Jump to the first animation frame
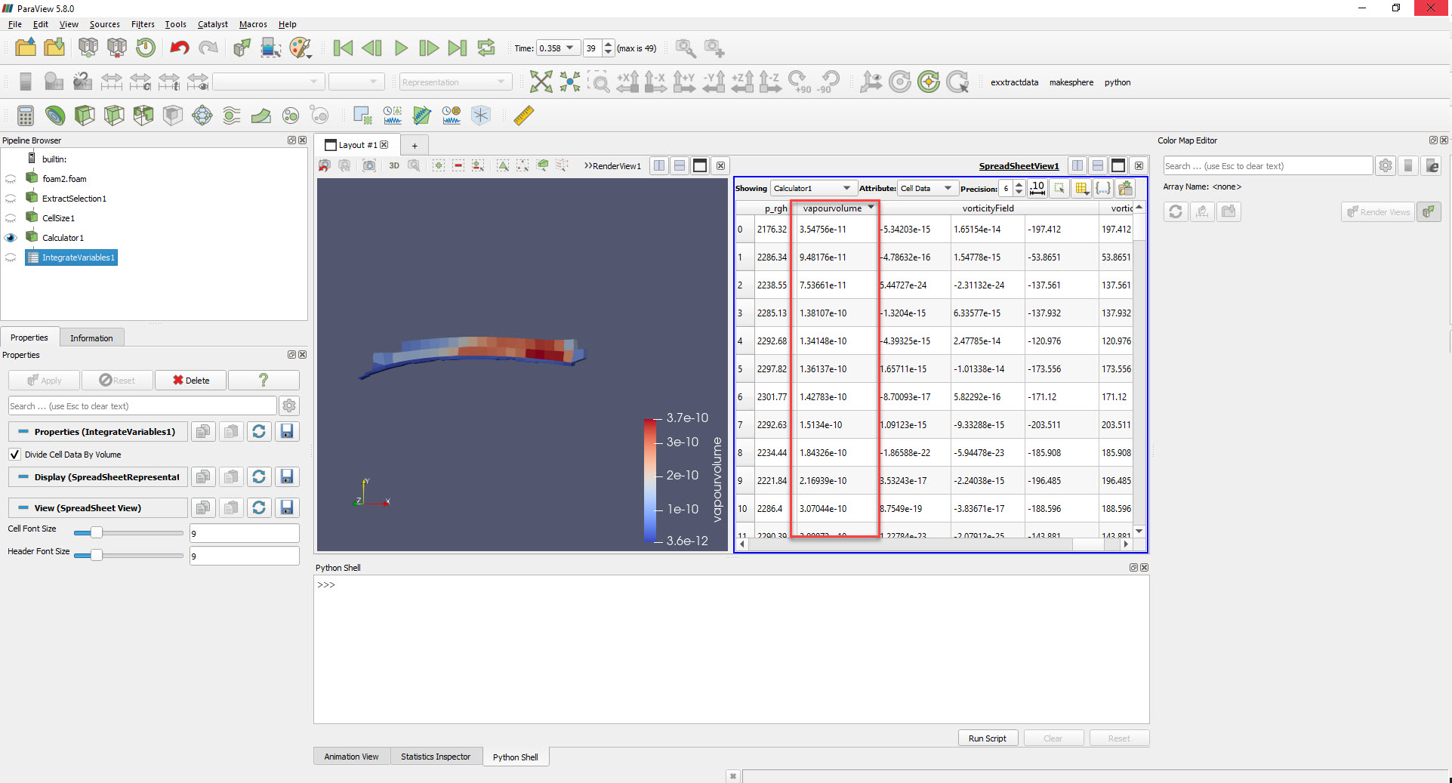The width and height of the screenshot is (1452, 783). (x=343, y=48)
